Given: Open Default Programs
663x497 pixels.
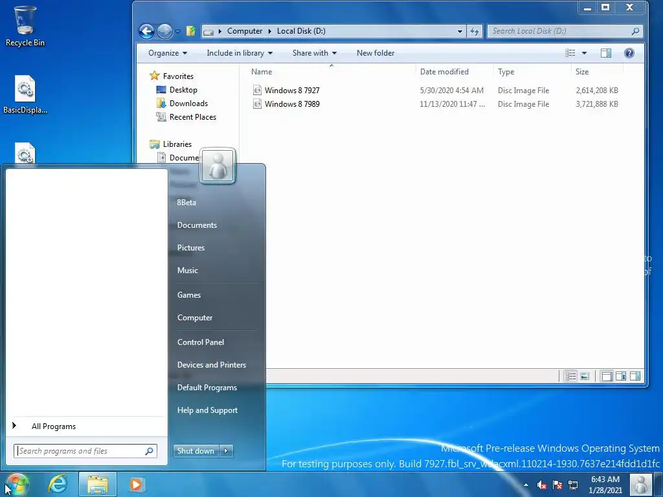Looking at the screenshot, I should (207, 388).
